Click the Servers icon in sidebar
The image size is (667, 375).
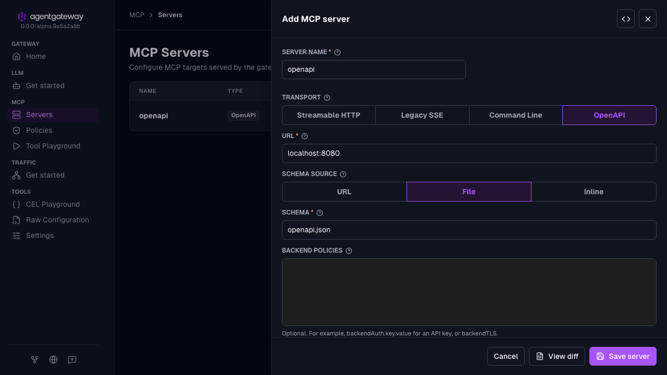click(17, 115)
